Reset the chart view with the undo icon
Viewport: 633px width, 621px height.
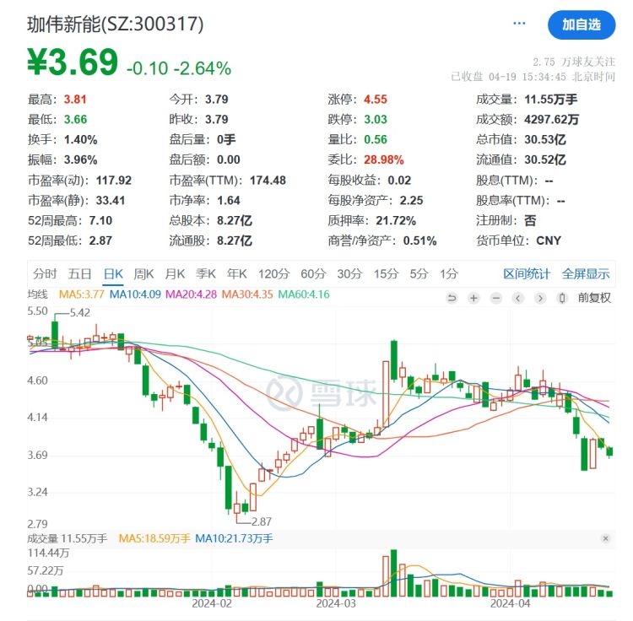pos(452,298)
